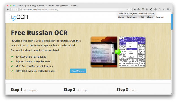Open the Contact page link
This screenshot has width=178, height=102.
[x=160, y=17]
